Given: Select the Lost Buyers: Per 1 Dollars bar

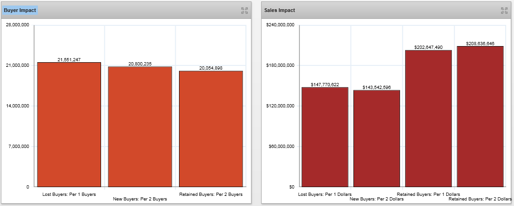Looking at the screenshot, I should [x=325, y=137].
